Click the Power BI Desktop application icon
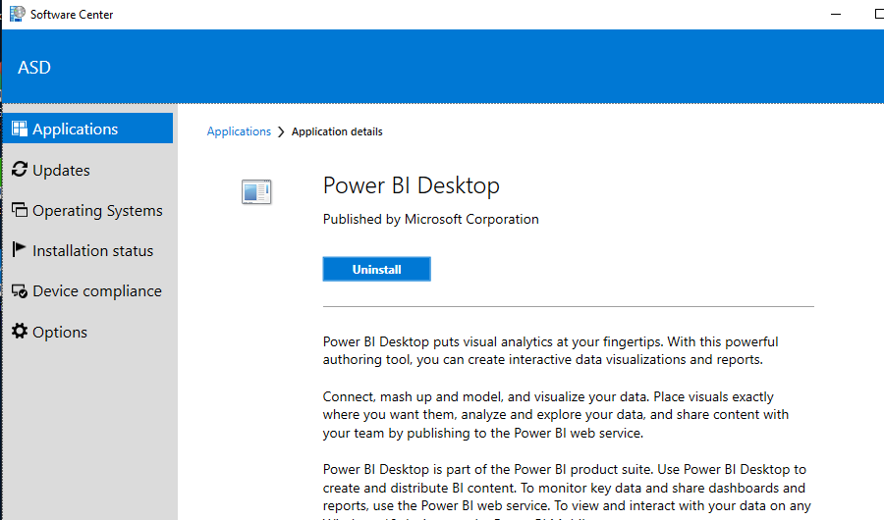The height and width of the screenshot is (520, 884). pos(256,191)
